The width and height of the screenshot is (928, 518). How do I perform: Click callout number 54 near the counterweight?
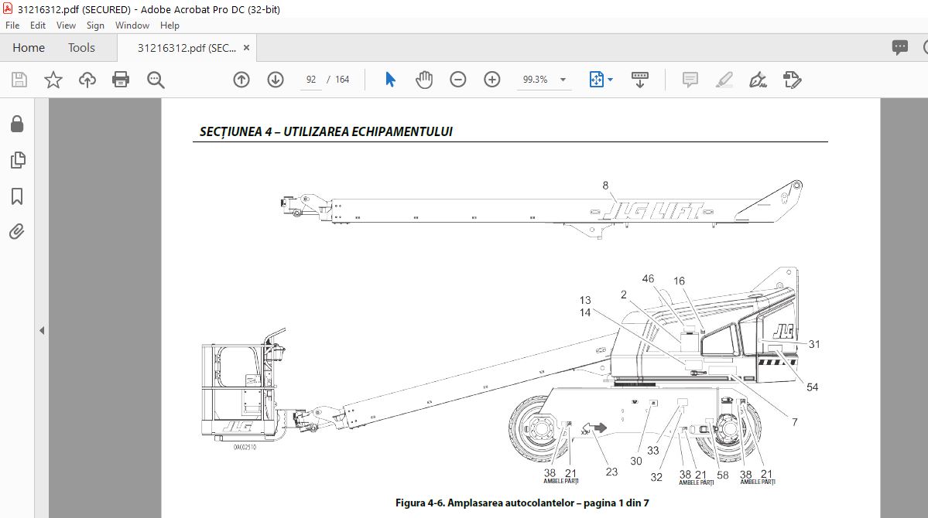click(812, 387)
